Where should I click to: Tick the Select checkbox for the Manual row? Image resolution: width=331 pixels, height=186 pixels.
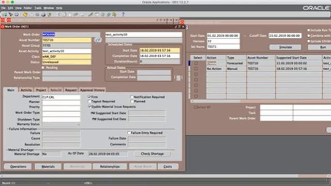point(196,69)
